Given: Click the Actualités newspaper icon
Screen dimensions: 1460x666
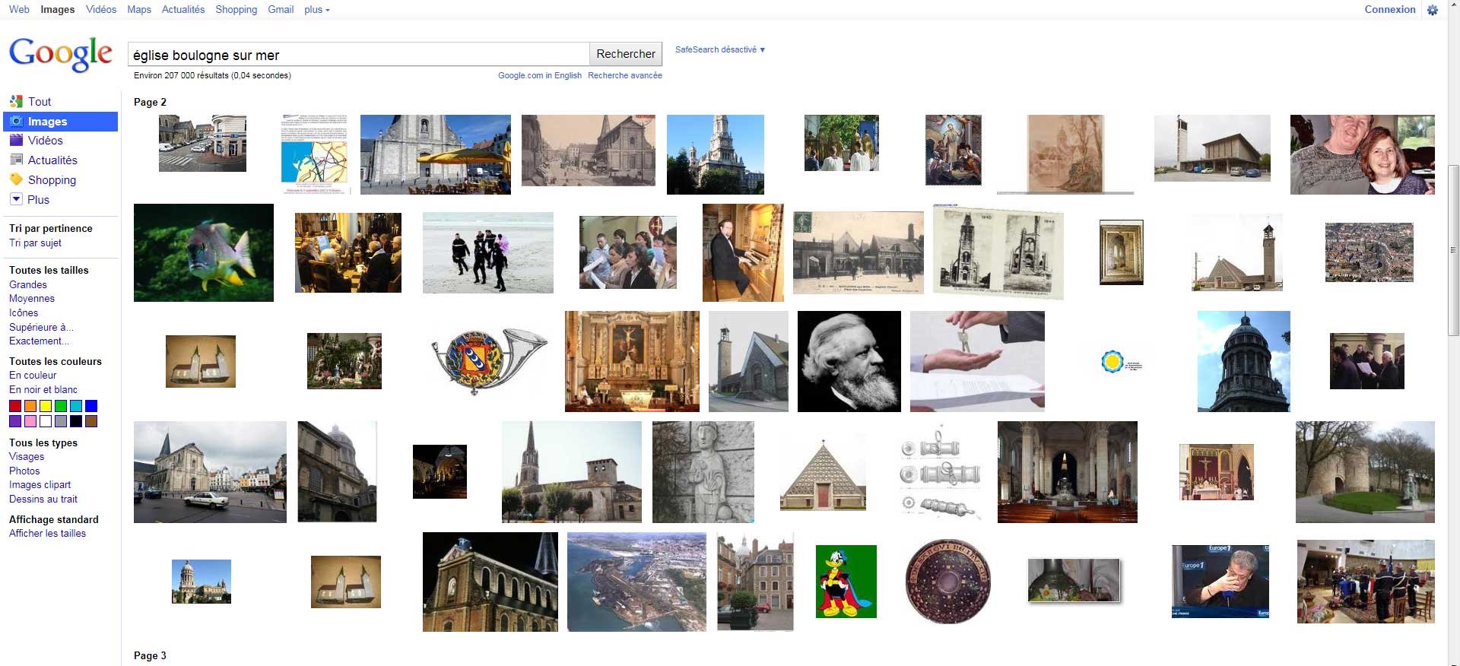Looking at the screenshot, I should [x=16, y=160].
